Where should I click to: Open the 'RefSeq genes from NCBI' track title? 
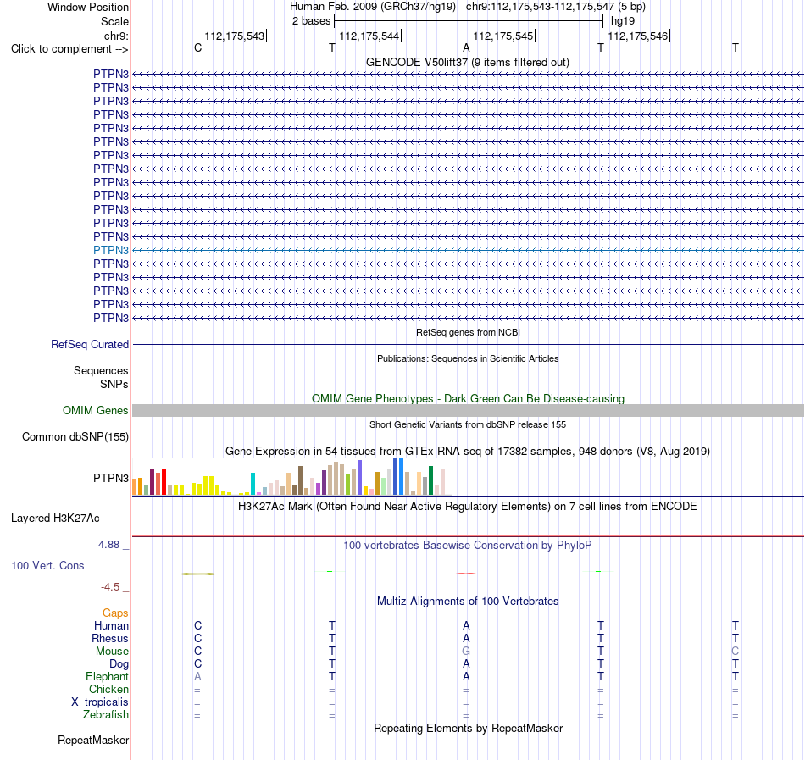click(468, 332)
